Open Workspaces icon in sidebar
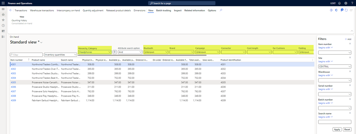The image size is (356, 134). pyautogui.click(x=3, y=31)
